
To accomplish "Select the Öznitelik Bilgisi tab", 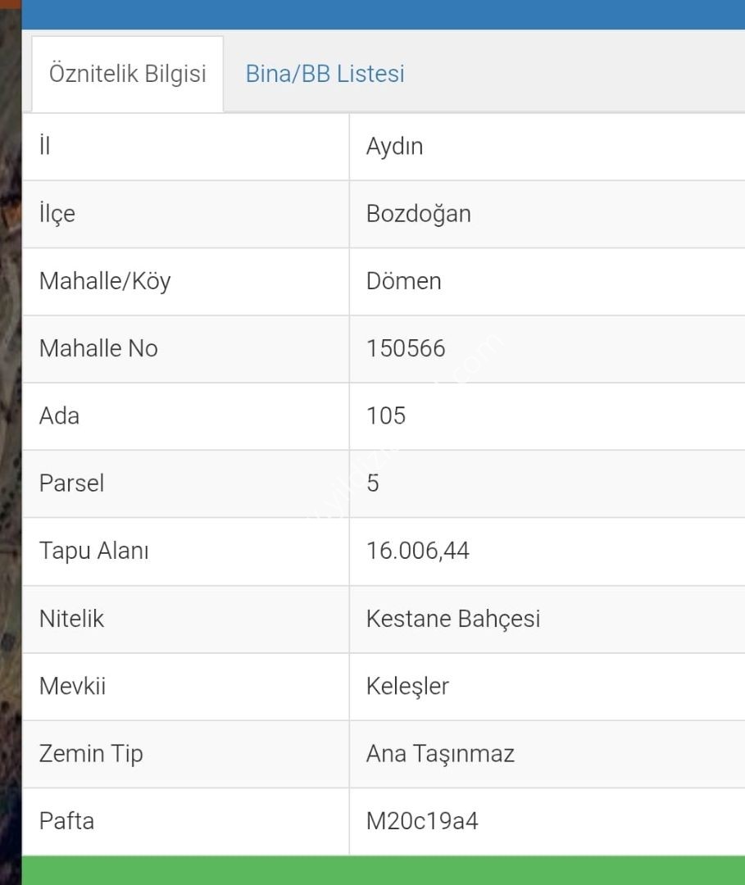I will (x=127, y=74).
